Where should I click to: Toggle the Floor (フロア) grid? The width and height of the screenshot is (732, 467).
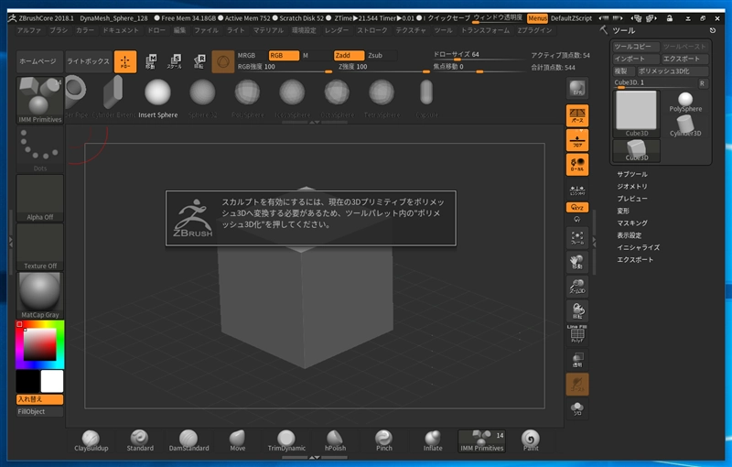click(577, 140)
